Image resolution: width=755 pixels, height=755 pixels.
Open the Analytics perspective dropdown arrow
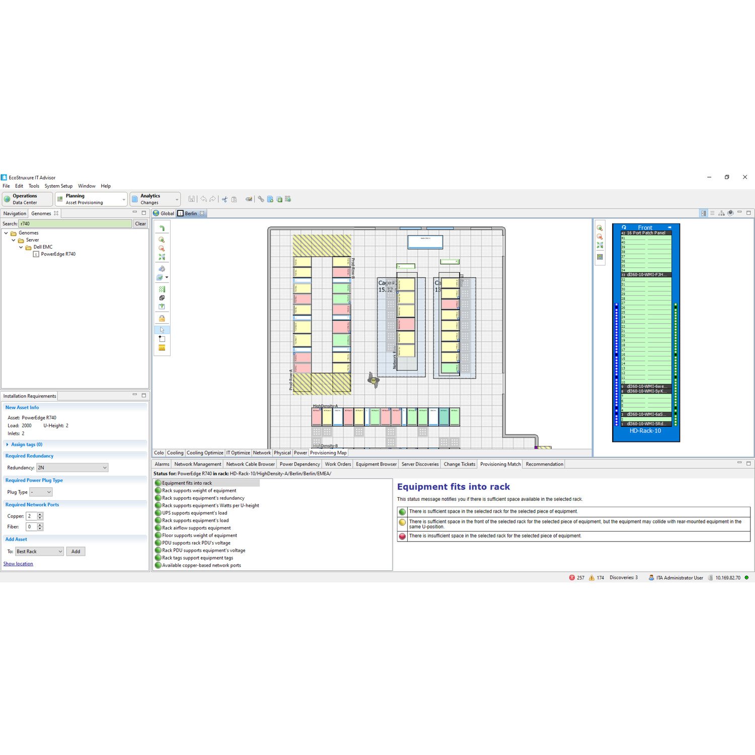point(177,200)
